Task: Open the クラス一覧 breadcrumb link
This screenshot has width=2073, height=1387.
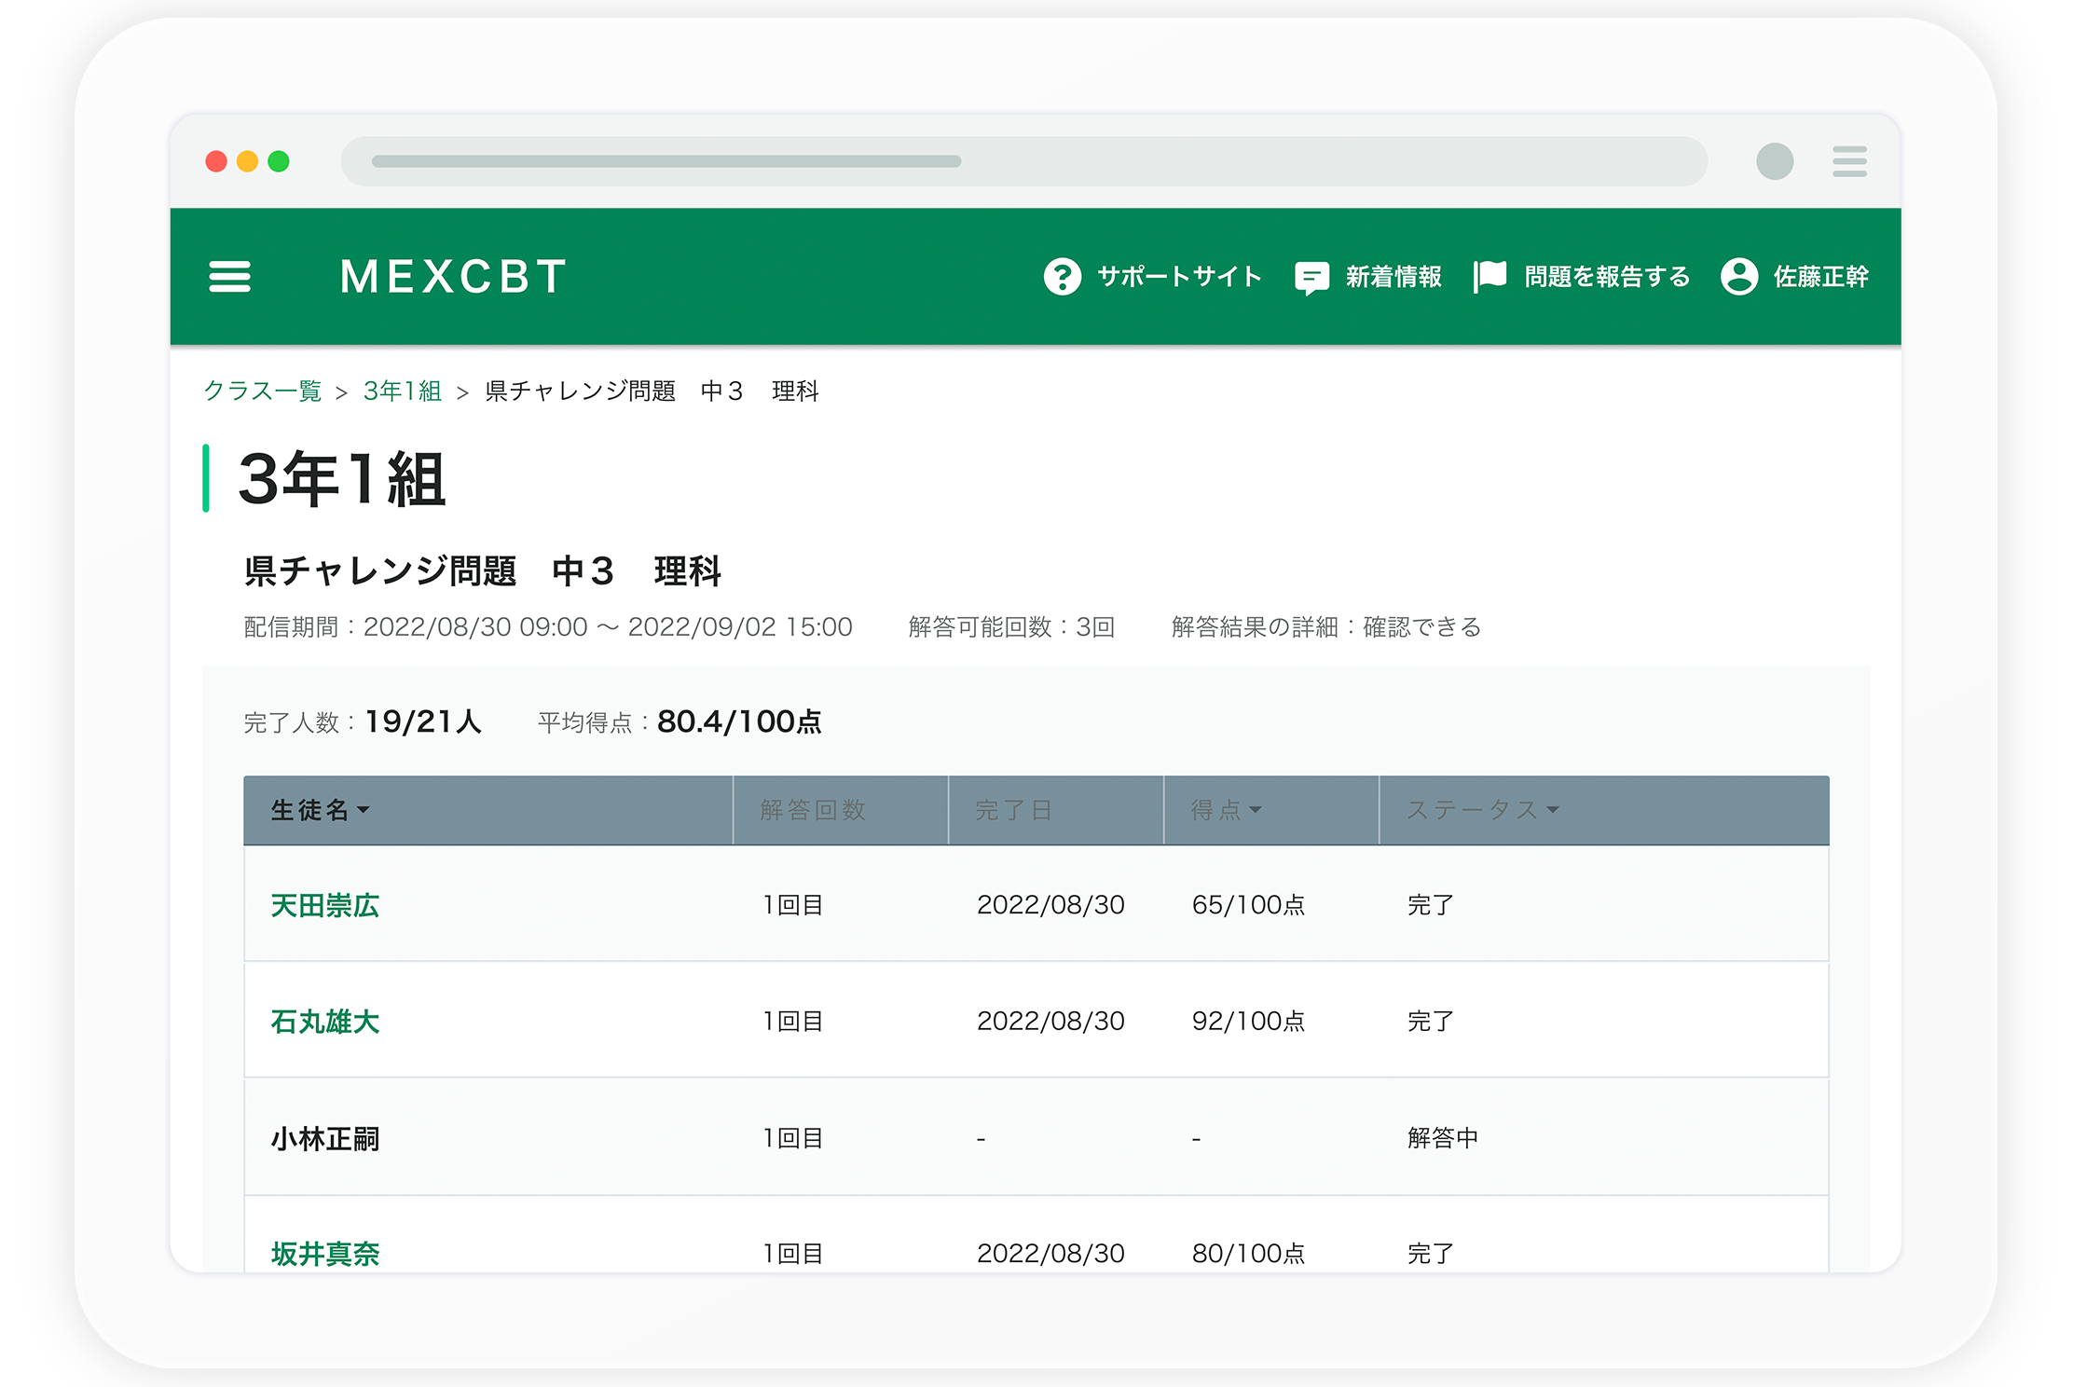Action: point(264,391)
